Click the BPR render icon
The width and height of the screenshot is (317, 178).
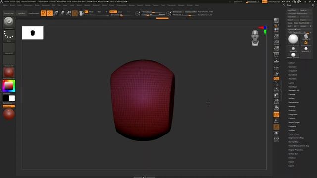point(276,21)
